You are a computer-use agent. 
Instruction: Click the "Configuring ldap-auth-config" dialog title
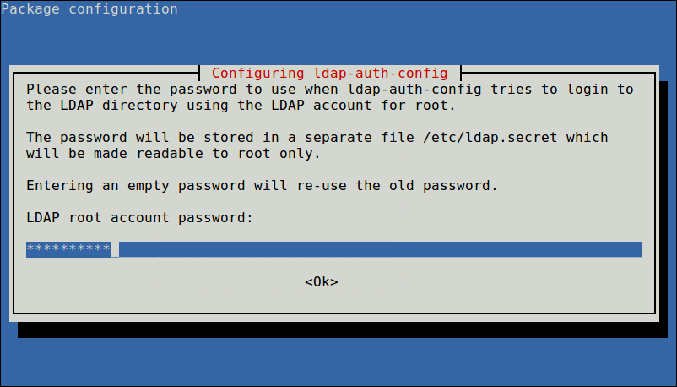[329, 73]
